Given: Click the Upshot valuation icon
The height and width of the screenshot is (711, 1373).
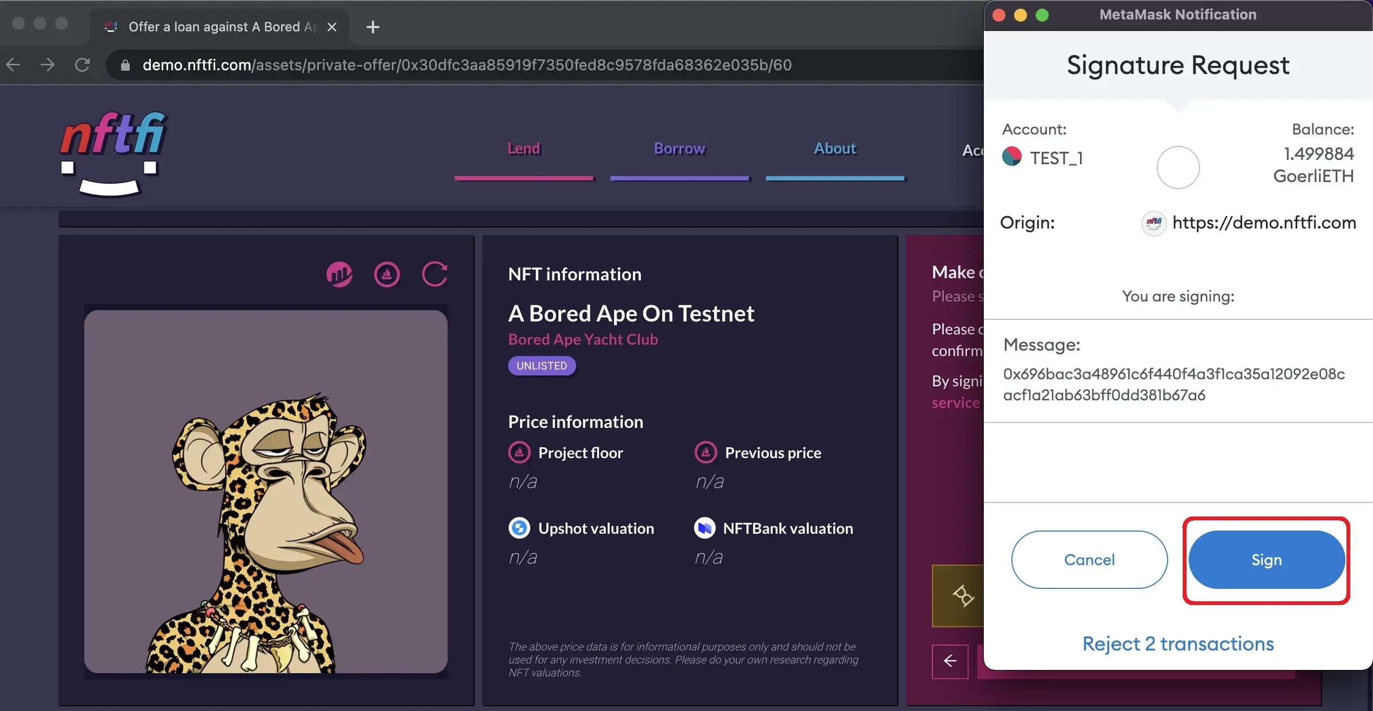Looking at the screenshot, I should [x=519, y=528].
